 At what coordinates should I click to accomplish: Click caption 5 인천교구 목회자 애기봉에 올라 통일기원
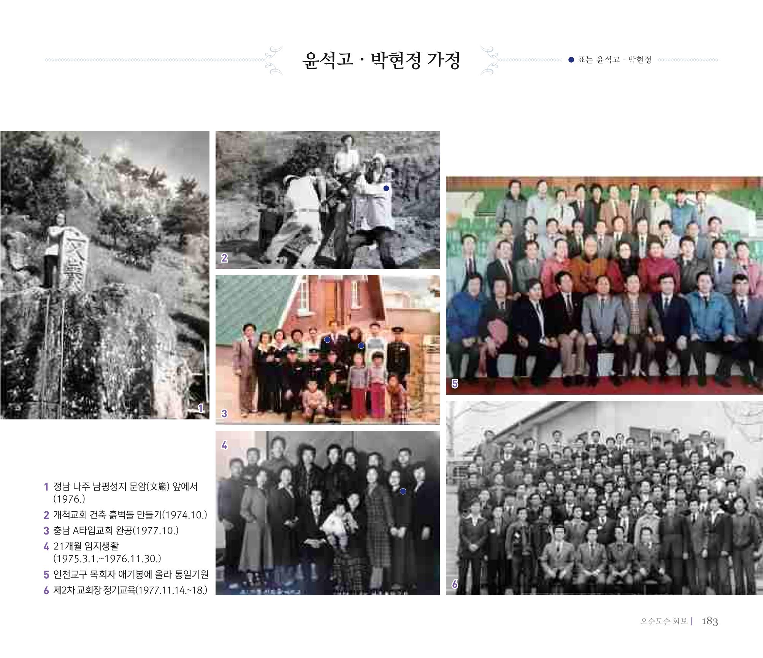(x=131, y=575)
